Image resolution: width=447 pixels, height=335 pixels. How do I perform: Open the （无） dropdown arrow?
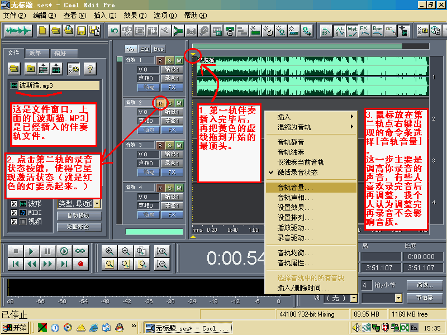(x=354, y=298)
